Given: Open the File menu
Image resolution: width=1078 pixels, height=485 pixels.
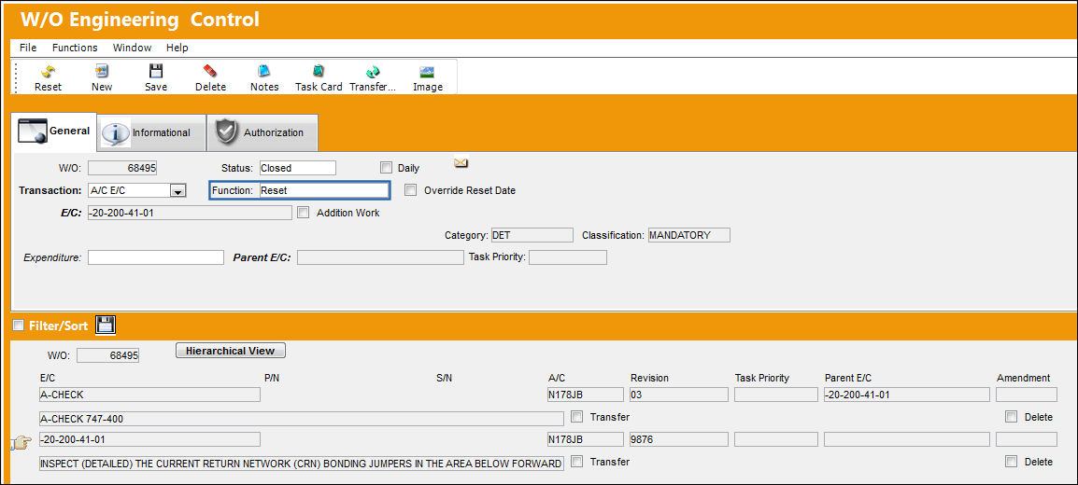Looking at the screenshot, I should [x=28, y=48].
